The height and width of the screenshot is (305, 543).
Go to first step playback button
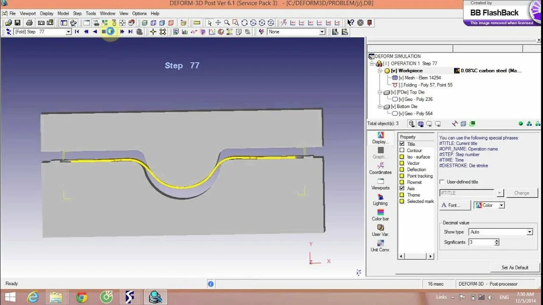pos(77,32)
